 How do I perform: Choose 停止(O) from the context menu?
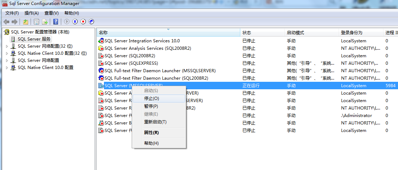151,99
